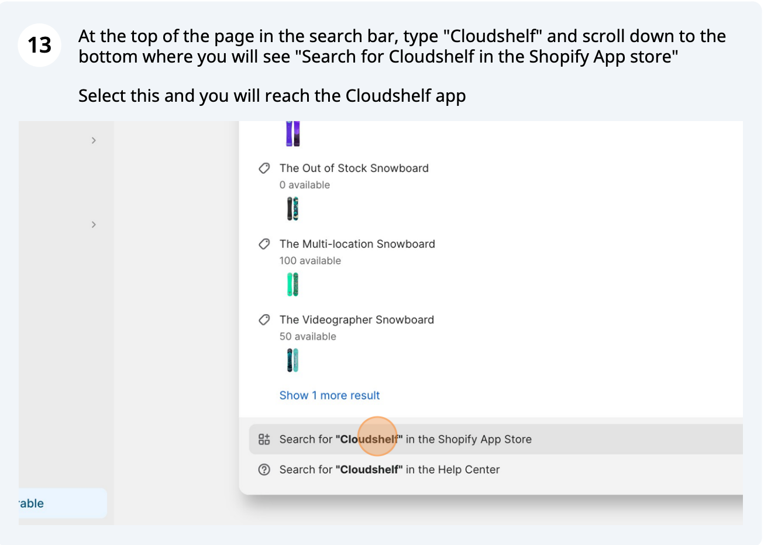The width and height of the screenshot is (764, 545).
Task: Click the Help Center question mark icon
Action: pyautogui.click(x=264, y=470)
